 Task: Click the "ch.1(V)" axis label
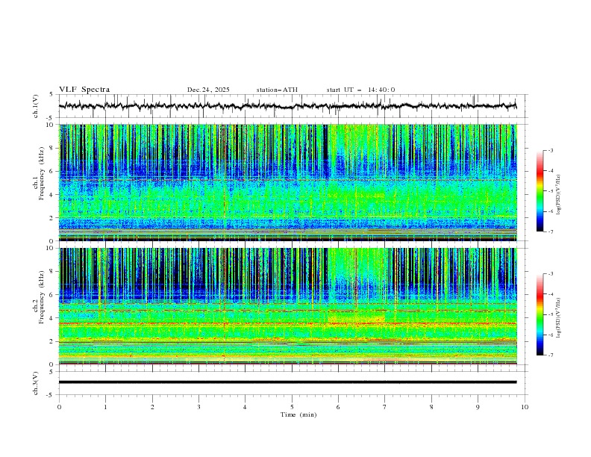tap(36, 106)
